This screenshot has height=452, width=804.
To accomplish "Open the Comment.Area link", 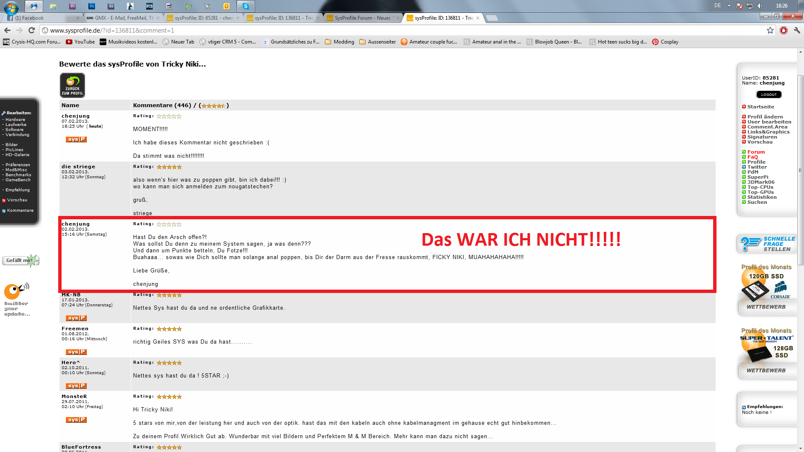I will (767, 127).
